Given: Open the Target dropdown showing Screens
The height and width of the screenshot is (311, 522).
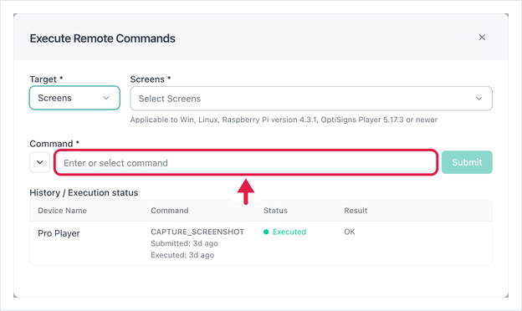Looking at the screenshot, I should pyautogui.click(x=74, y=98).
